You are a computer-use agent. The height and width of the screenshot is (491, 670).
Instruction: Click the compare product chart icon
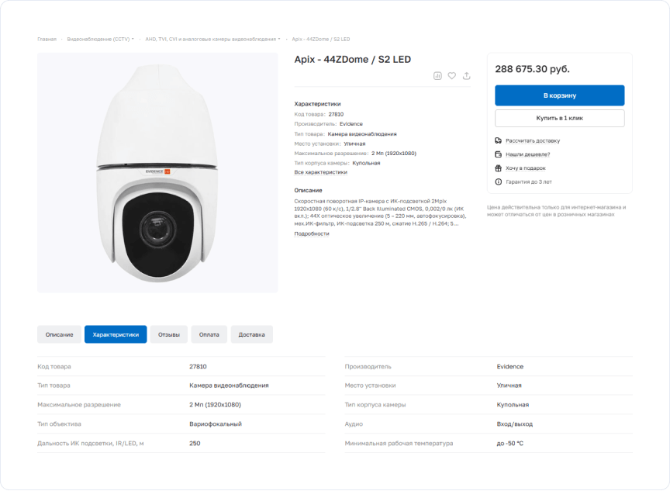[x=437, y=76]
